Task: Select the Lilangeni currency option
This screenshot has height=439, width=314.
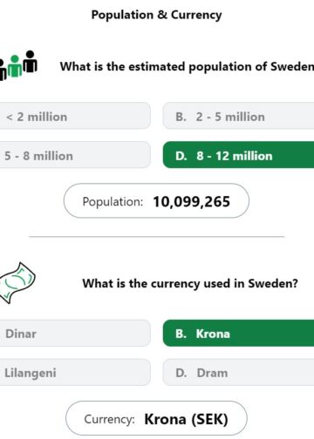Action: [75, 372]
